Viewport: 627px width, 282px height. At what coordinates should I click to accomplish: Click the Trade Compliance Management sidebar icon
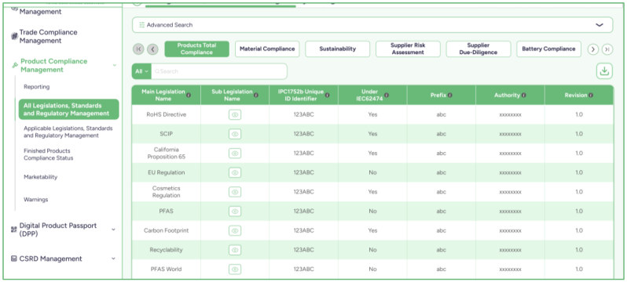click(14, 36)
